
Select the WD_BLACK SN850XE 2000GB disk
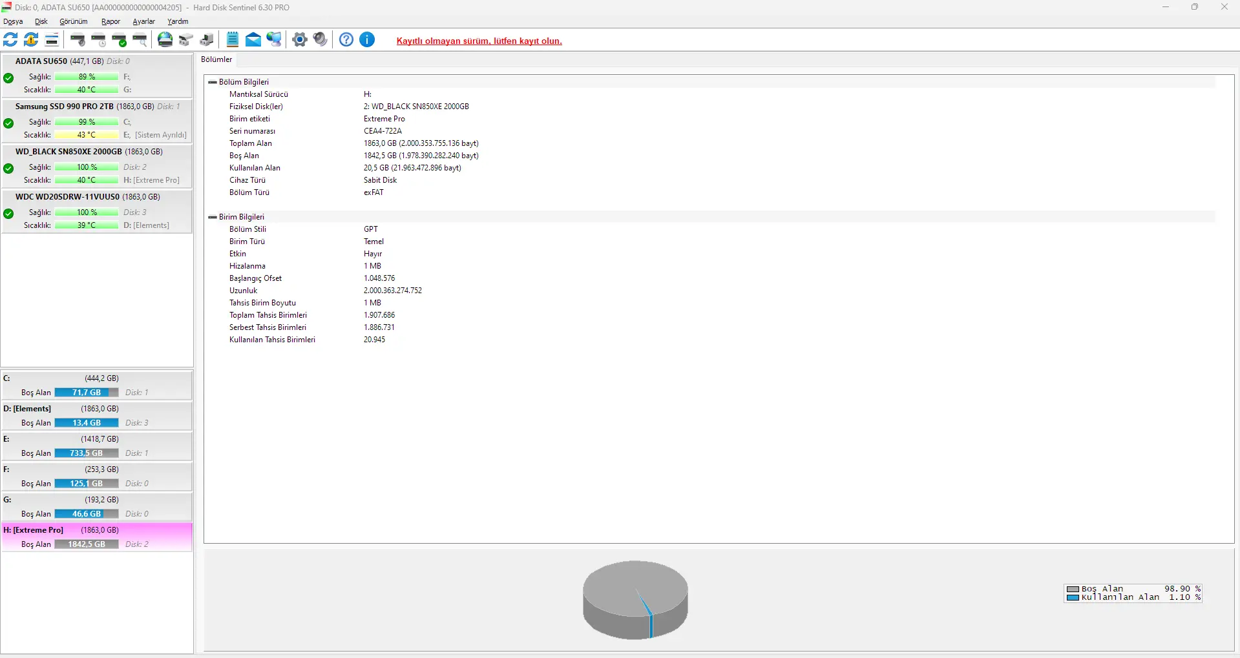click(97, 166)
